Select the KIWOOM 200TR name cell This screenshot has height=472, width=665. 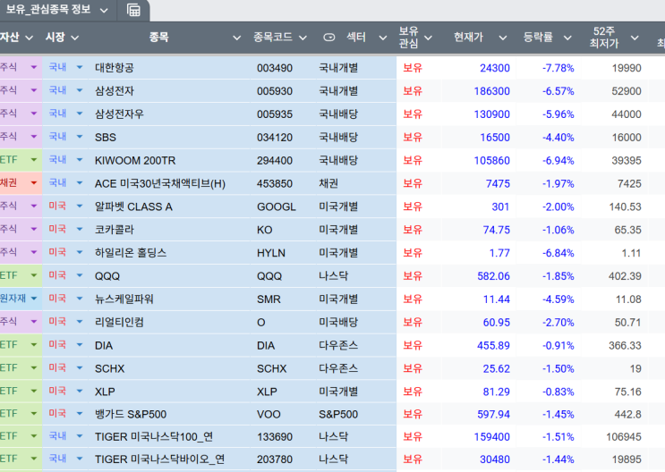pos(169,160)
